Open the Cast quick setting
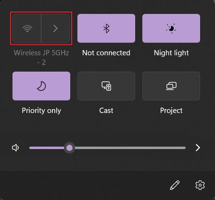 click(x=106, y=86)
